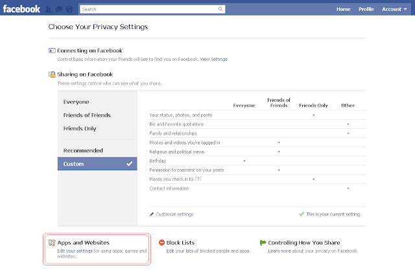Click the Block Lists red icon
415x270 pixels.
pos(161,243)
